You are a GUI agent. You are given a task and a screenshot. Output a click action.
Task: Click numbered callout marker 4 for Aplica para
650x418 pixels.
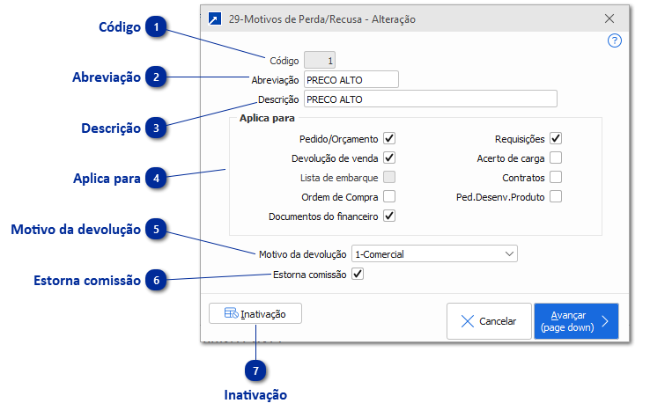[x=156, y=179]
